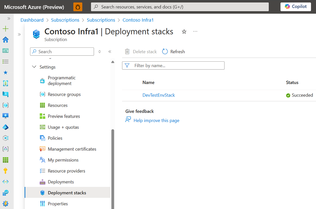Click the Create a resource plus icon
The image size is (316, 209).
pyautogui.click(x=5, y=29)
